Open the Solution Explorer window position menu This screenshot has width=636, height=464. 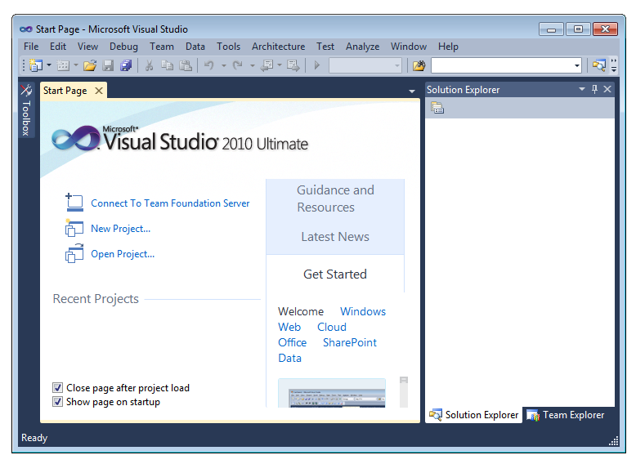[x=582, y=89]
